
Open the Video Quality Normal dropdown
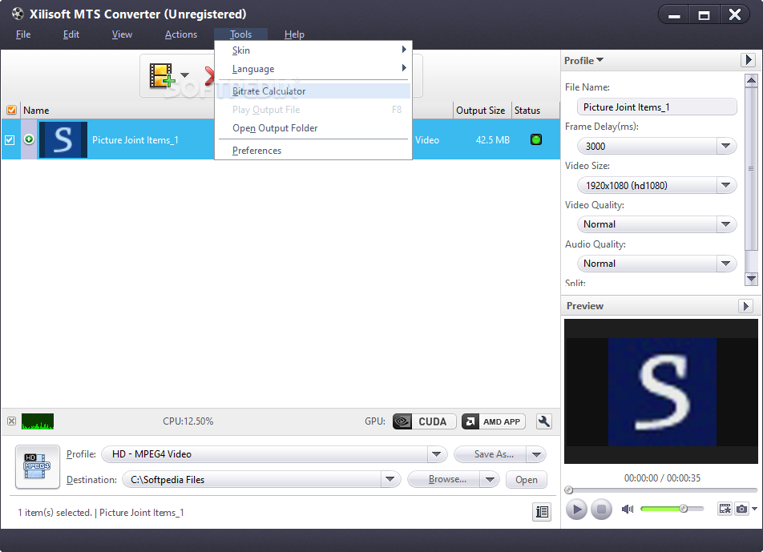pos(725,224)
